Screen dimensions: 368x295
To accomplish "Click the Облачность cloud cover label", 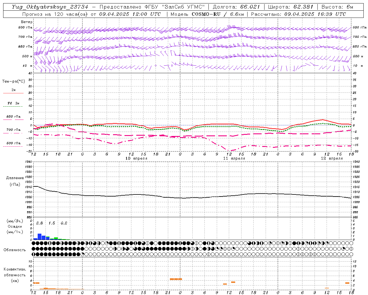I will click(x=15, y=250).
